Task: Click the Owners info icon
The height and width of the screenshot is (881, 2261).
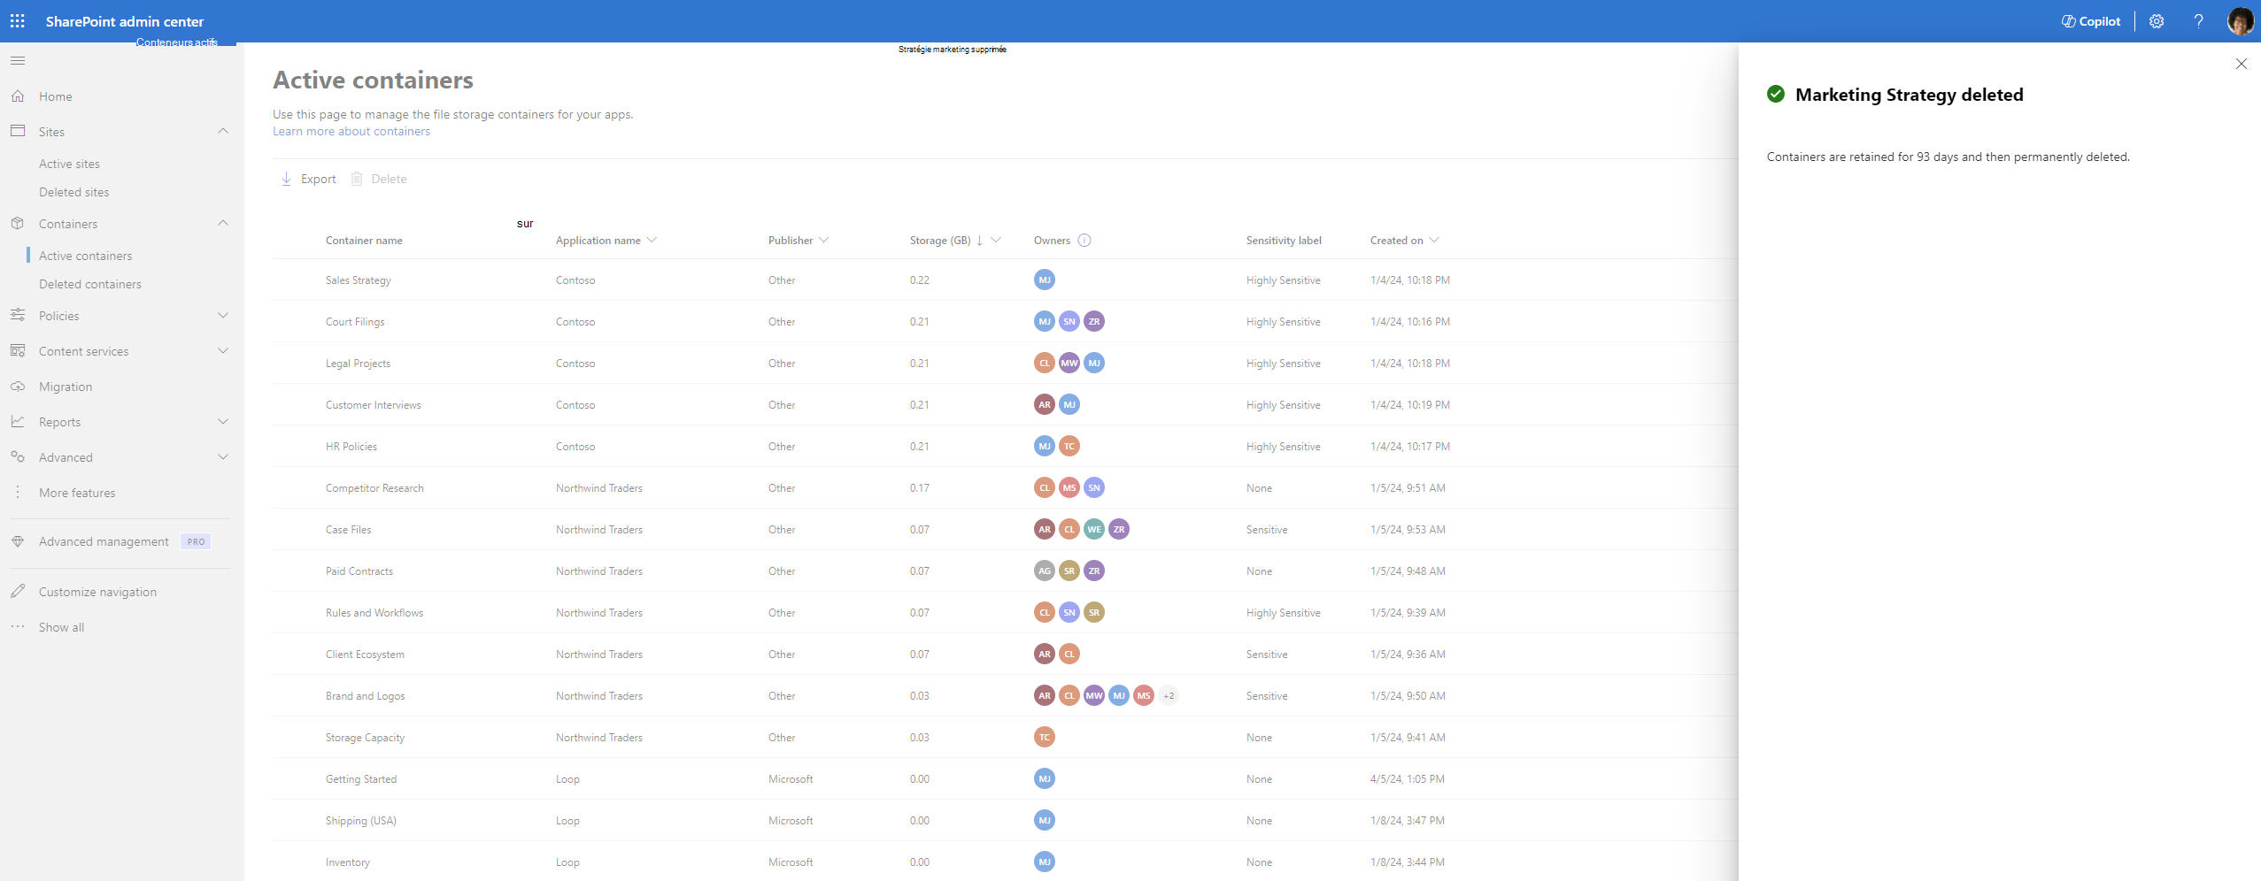Action: coord(1084,240)
